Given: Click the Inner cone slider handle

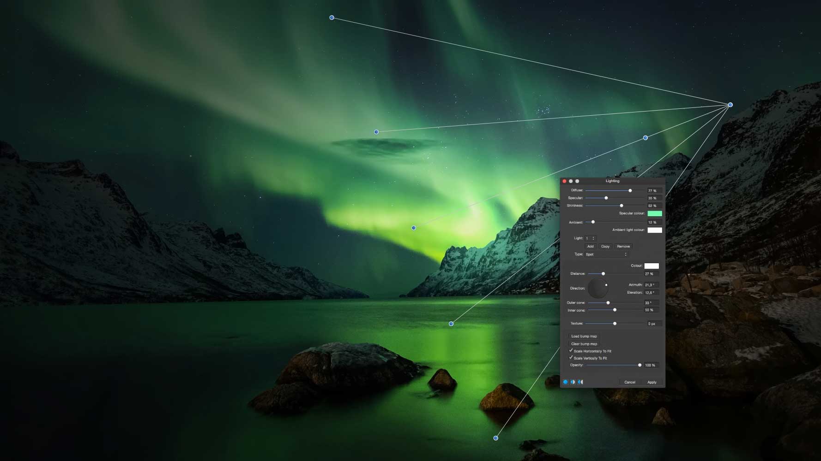Looking at the screenshot, I should coord(615,310).
